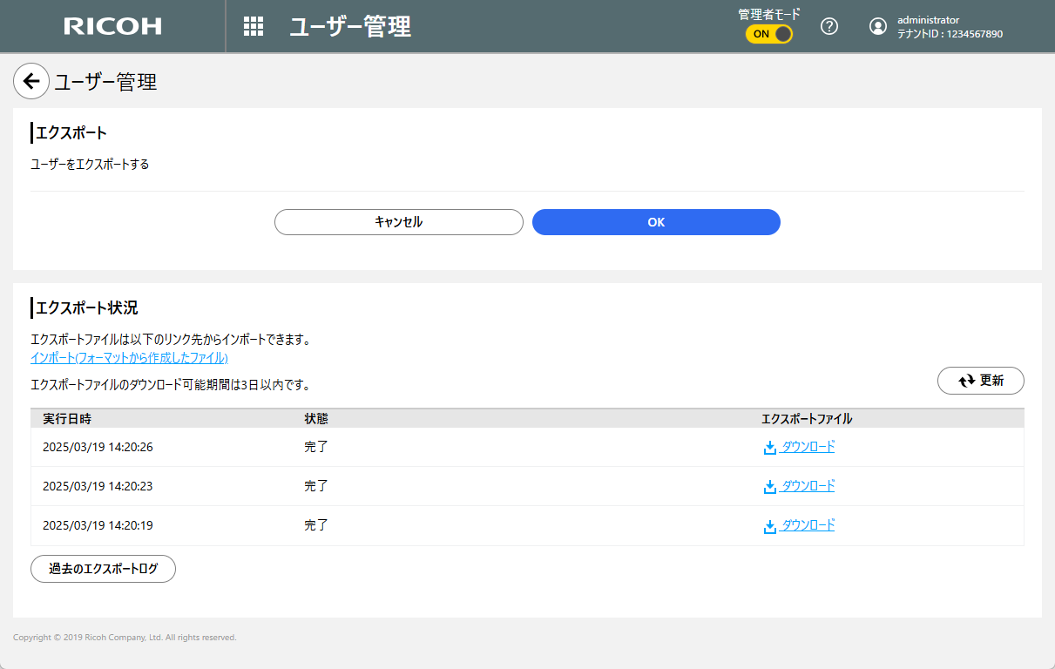Click the back arrow icon

point(31,82)
